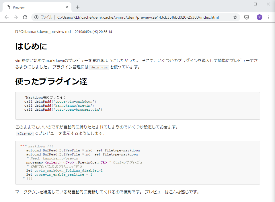Open the purple profile avatar

(x=259, y=17)
